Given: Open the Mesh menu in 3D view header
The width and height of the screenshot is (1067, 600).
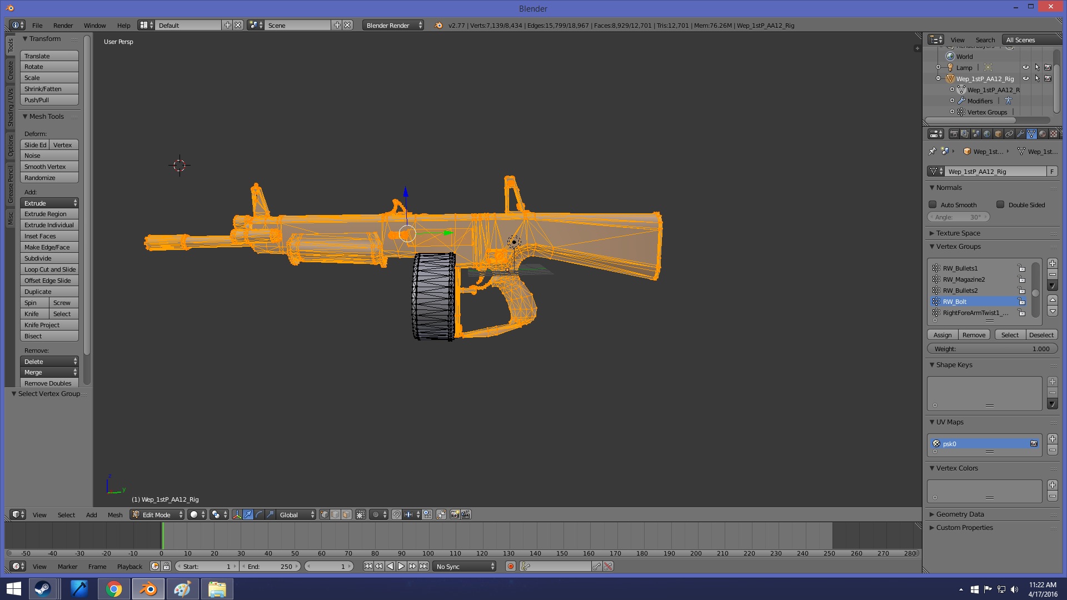Looking at the screenshot, I should click(x=115, y=515).
